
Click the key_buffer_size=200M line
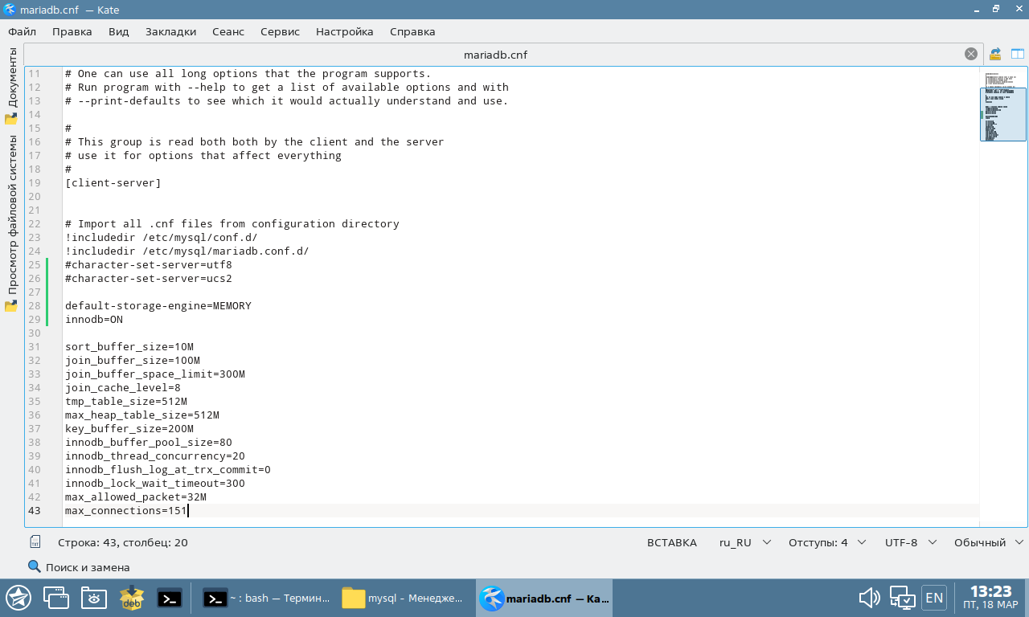click(129, 429)
